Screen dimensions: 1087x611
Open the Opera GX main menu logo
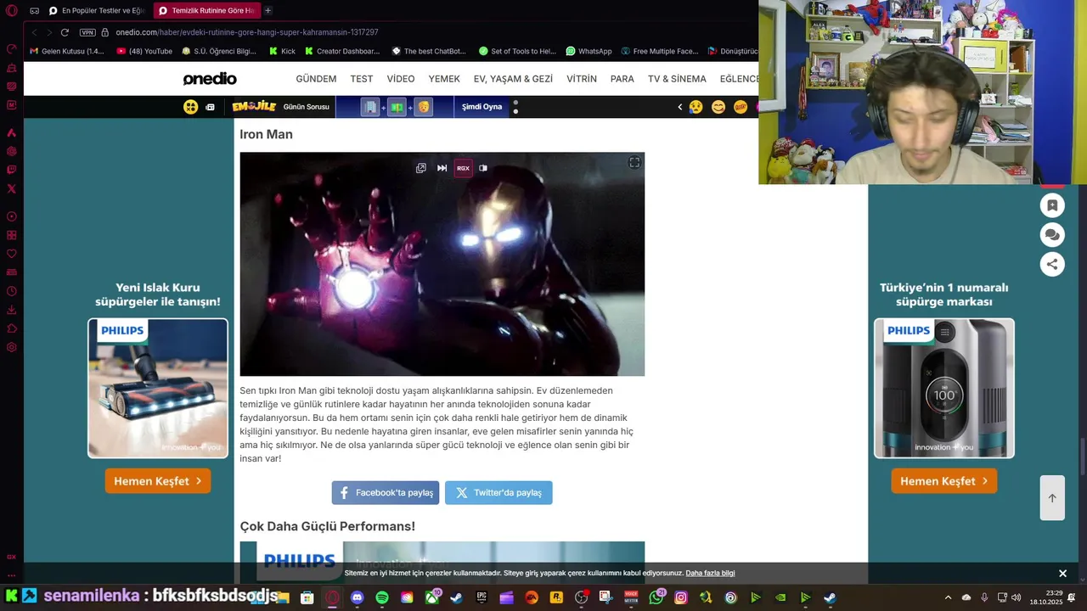coord(11,11)
